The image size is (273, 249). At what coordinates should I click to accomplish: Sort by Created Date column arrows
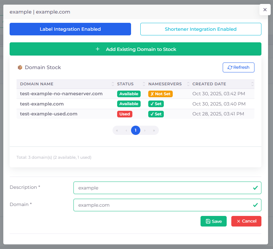click(x=252, y=84)
